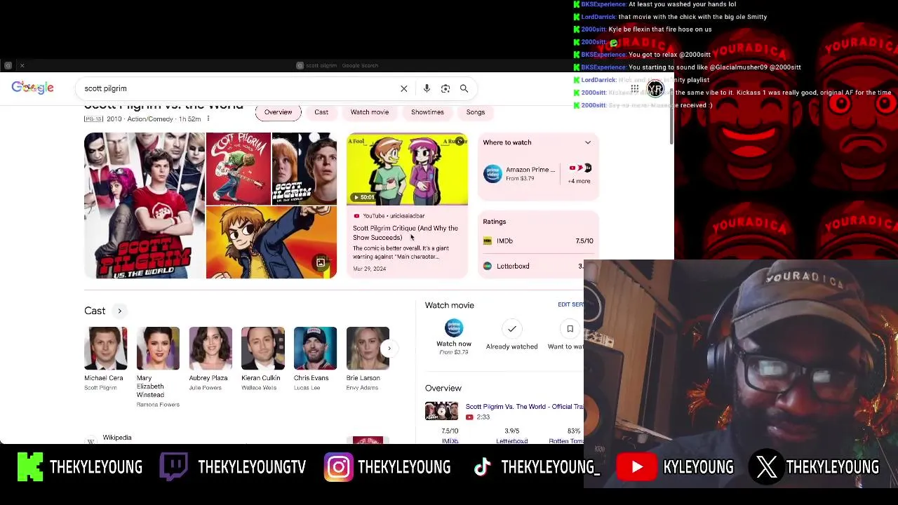Switch to the Songs tab
898x505 pixels.
[x=476, y=112]
